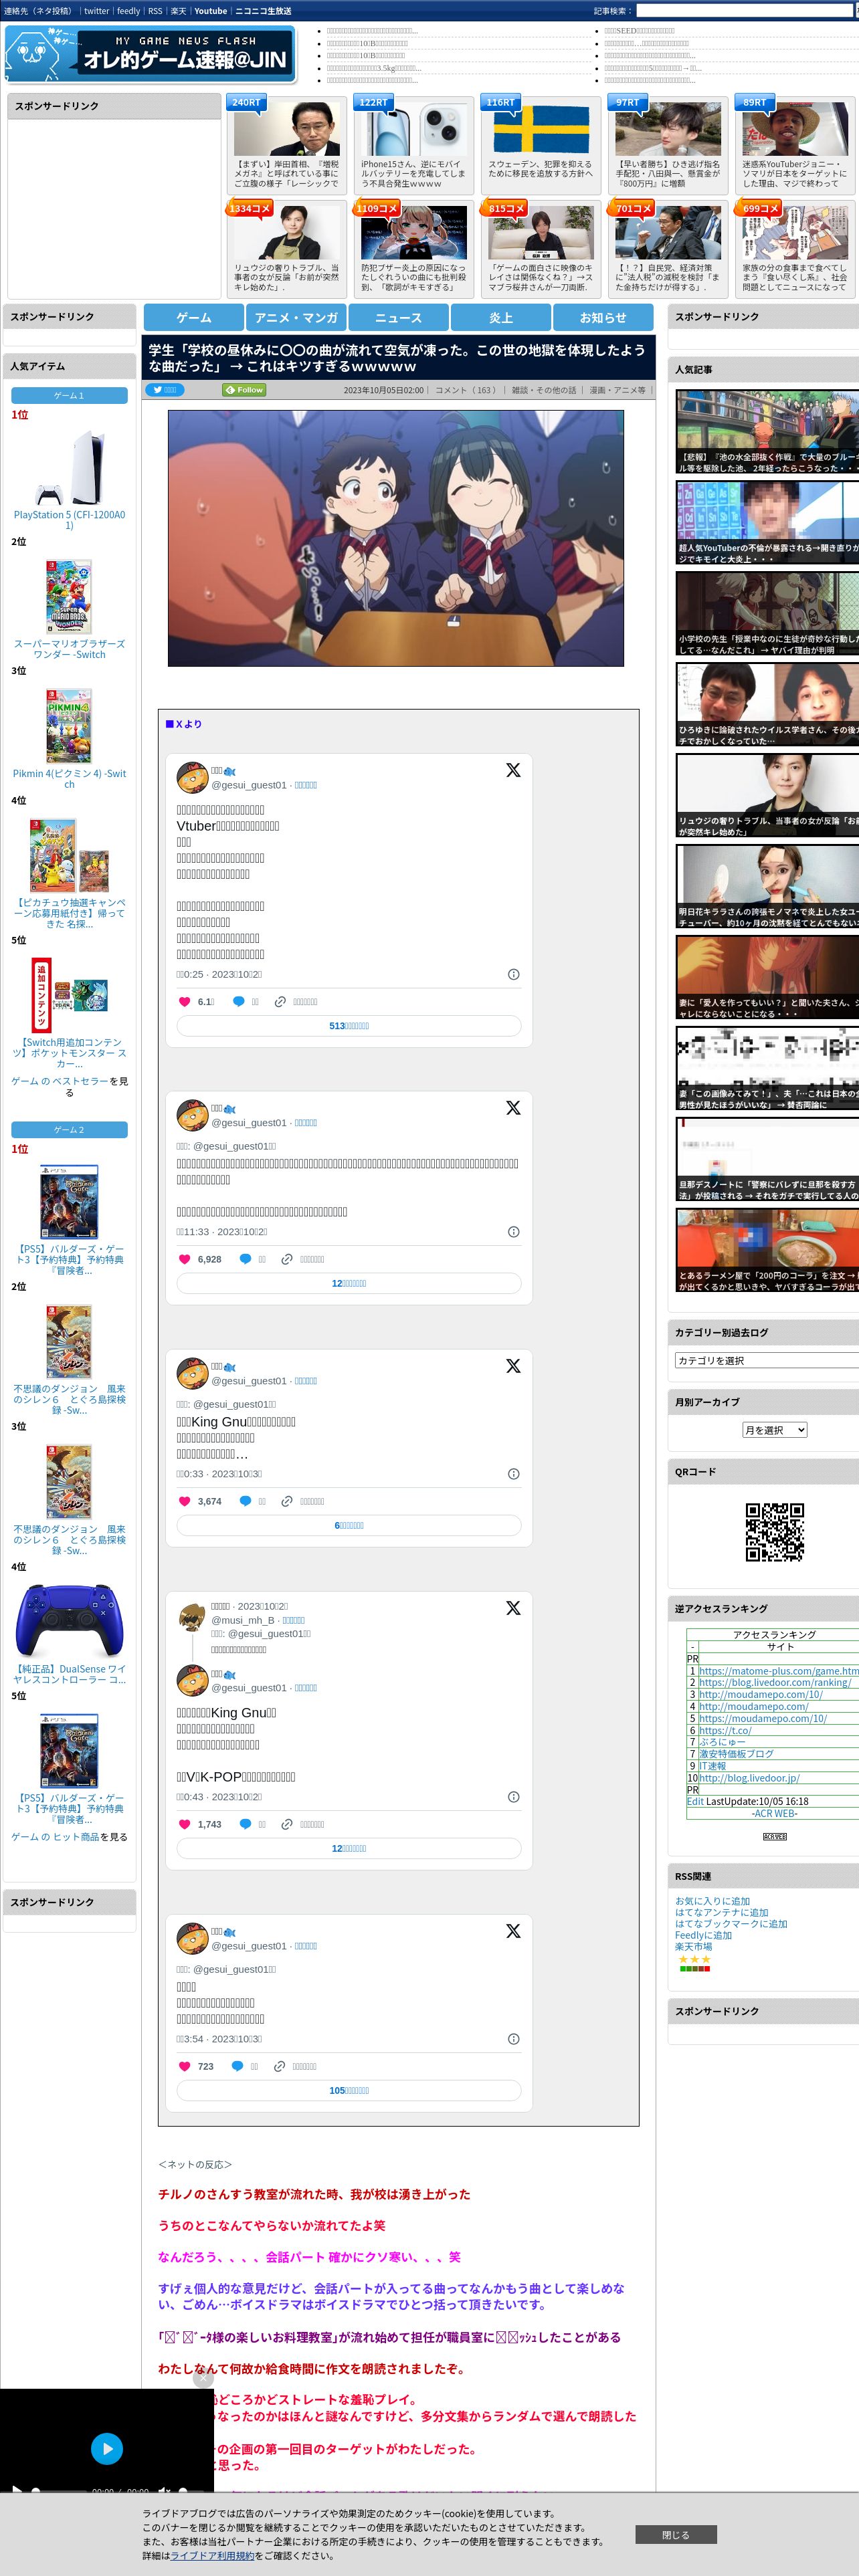
Task: Like the tweet with 6,928 hearts
Action: (x=184, y=1259)
